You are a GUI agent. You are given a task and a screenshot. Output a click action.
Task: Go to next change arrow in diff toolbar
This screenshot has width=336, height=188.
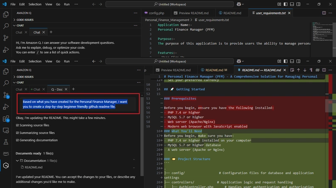[x=305, y=70]
